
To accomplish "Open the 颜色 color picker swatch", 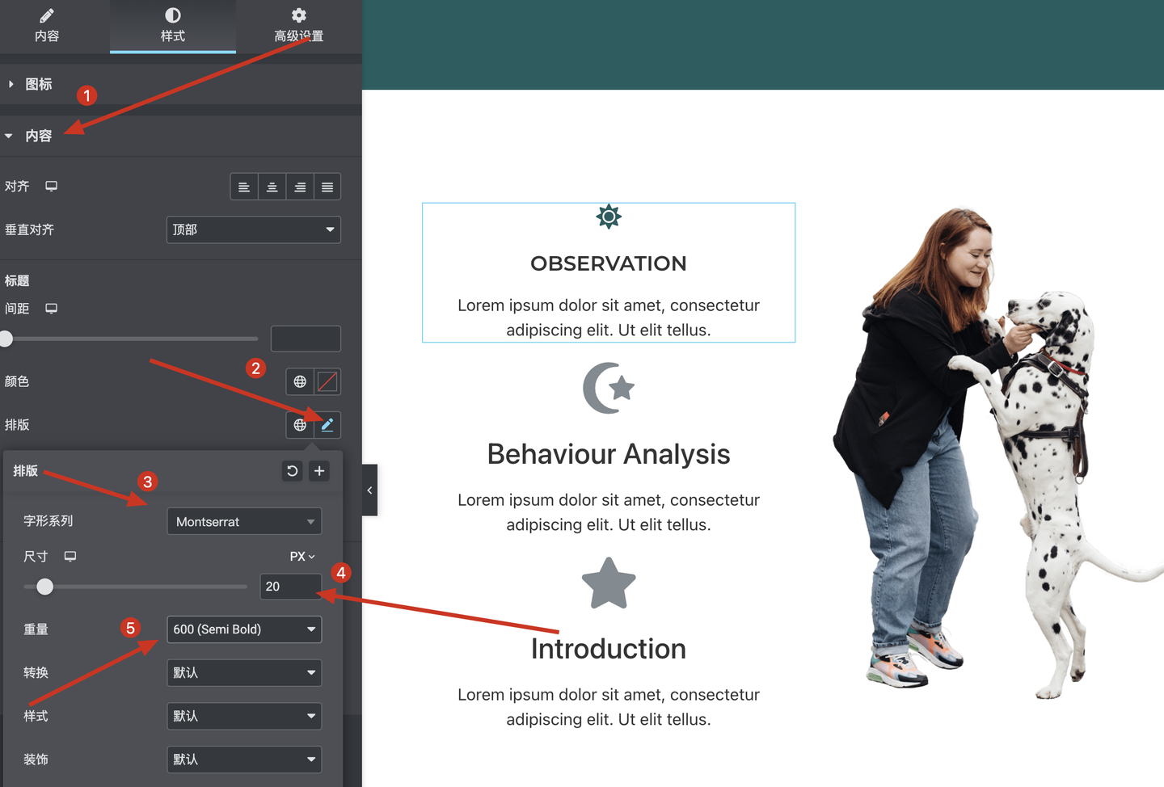I will pos(327,381).
